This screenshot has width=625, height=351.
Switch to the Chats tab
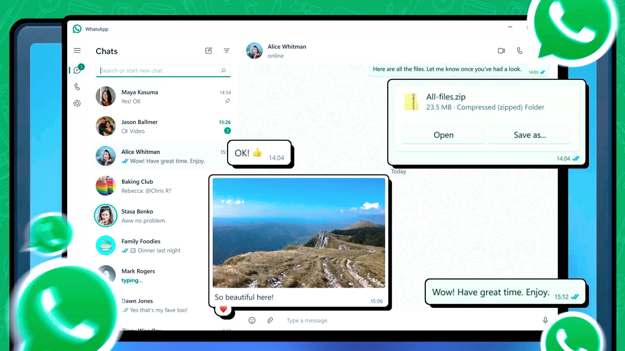coord(77,70)
